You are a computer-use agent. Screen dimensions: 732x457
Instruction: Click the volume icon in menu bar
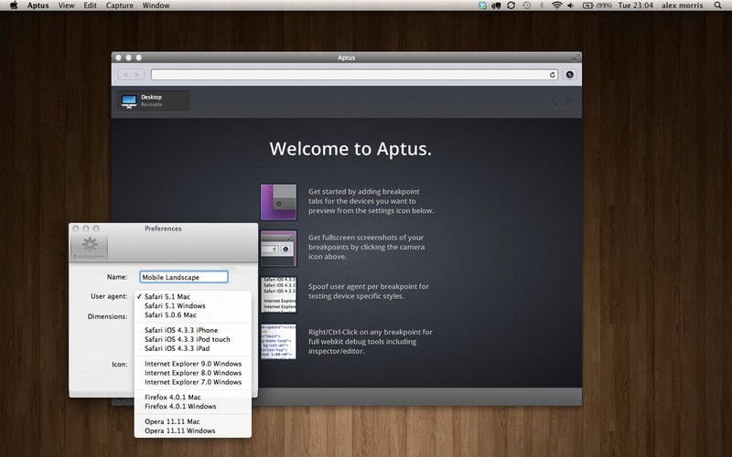pos(570,5)
